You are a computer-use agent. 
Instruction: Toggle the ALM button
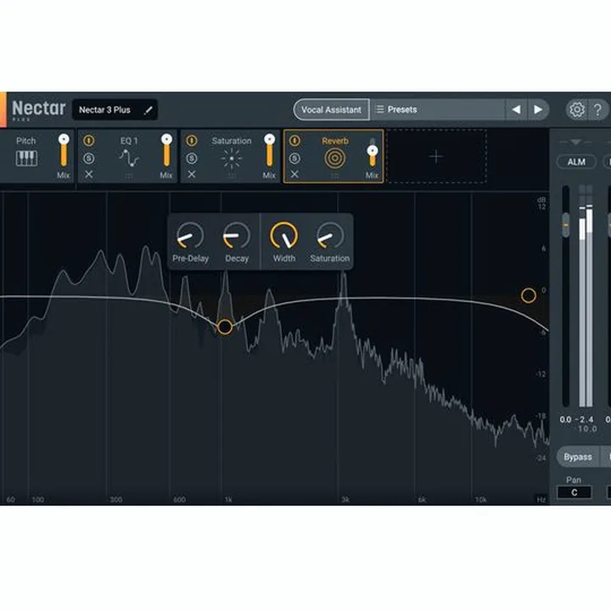coord(576,162)
